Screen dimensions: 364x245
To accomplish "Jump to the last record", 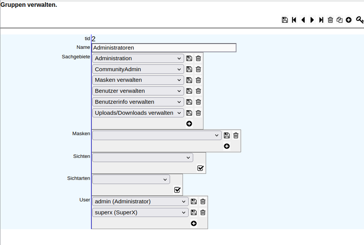I will click(321, 20).
